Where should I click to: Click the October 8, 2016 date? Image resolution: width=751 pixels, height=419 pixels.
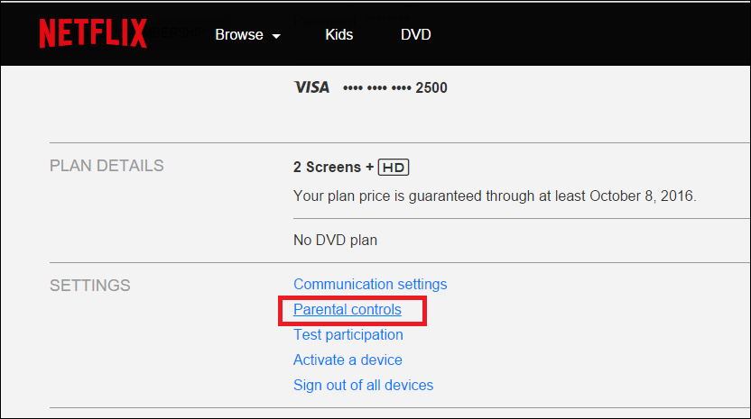644,196
